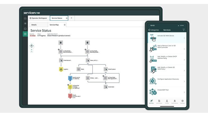The height and width of the screenshot is (117, 208).
Task: Open Configure Application Discovery service
Action: [167, 81]
